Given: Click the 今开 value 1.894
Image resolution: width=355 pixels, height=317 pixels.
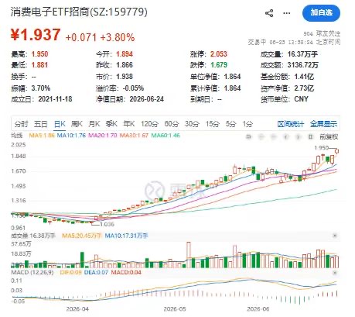Looking at the screenshot, I should click(125, 54).
